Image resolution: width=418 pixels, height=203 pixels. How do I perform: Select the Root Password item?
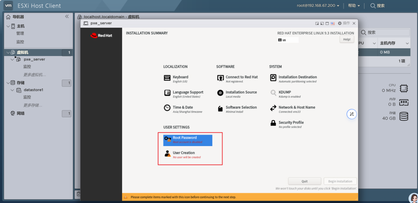(x=188, y=140)
